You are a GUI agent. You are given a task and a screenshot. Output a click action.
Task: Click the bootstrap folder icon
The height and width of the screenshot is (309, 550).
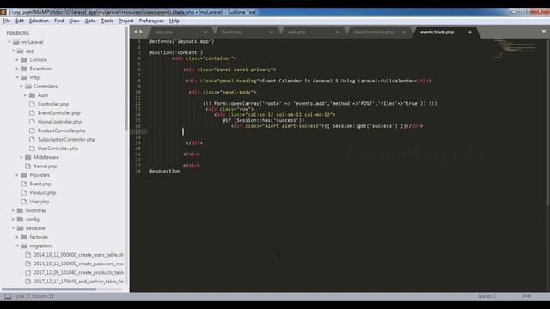(20, 210)
